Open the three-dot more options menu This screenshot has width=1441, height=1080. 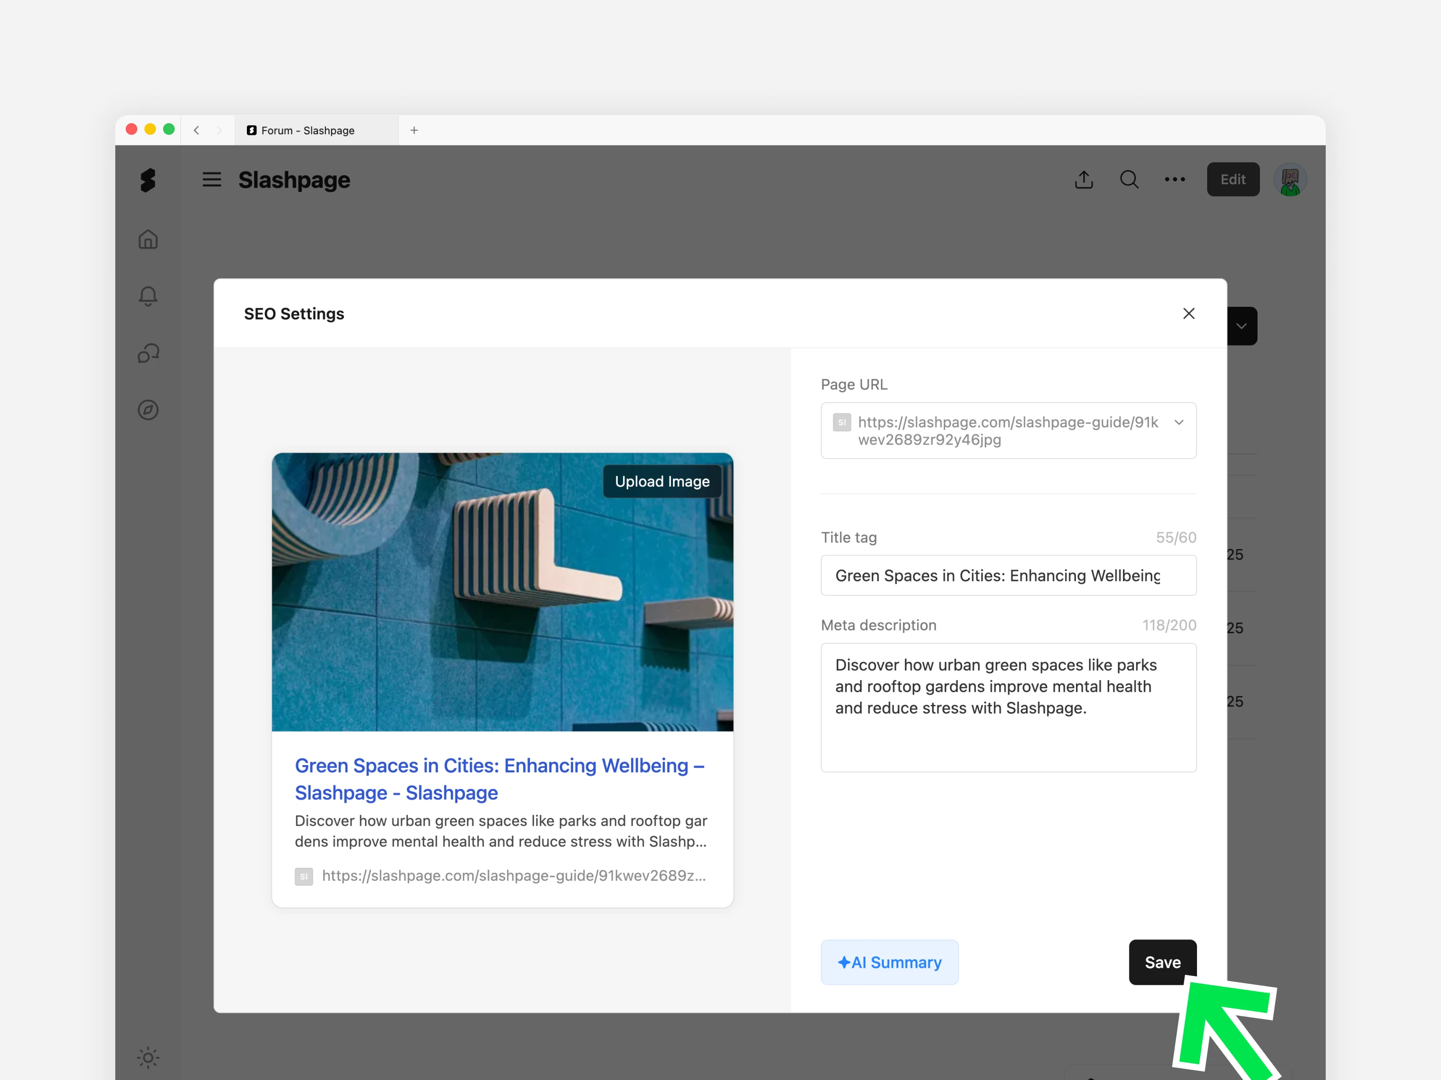[x=1174, y=180]
